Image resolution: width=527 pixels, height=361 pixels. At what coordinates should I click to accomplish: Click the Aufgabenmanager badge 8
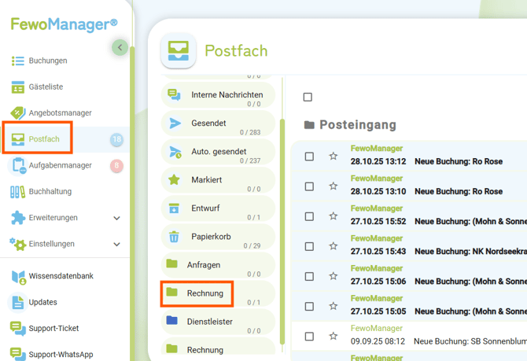116,165
